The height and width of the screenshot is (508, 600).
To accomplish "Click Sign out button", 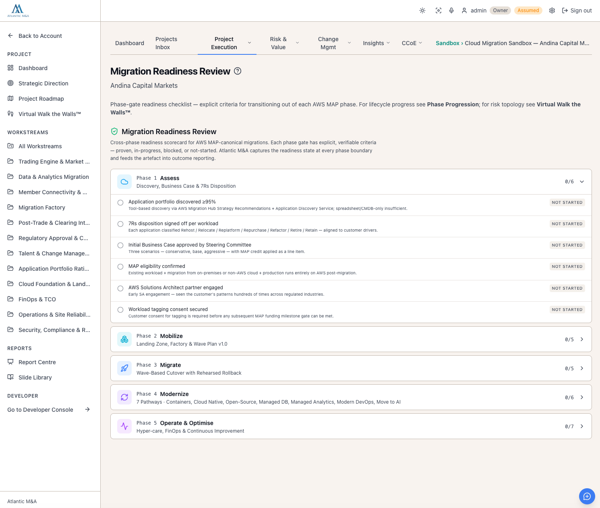I will coord(577,10).
